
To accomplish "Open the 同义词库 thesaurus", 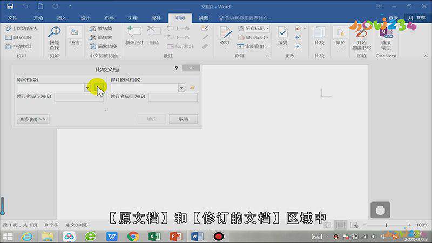I will click(19, 37).
